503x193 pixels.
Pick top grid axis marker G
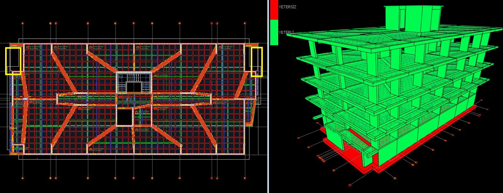click(152, 23)
